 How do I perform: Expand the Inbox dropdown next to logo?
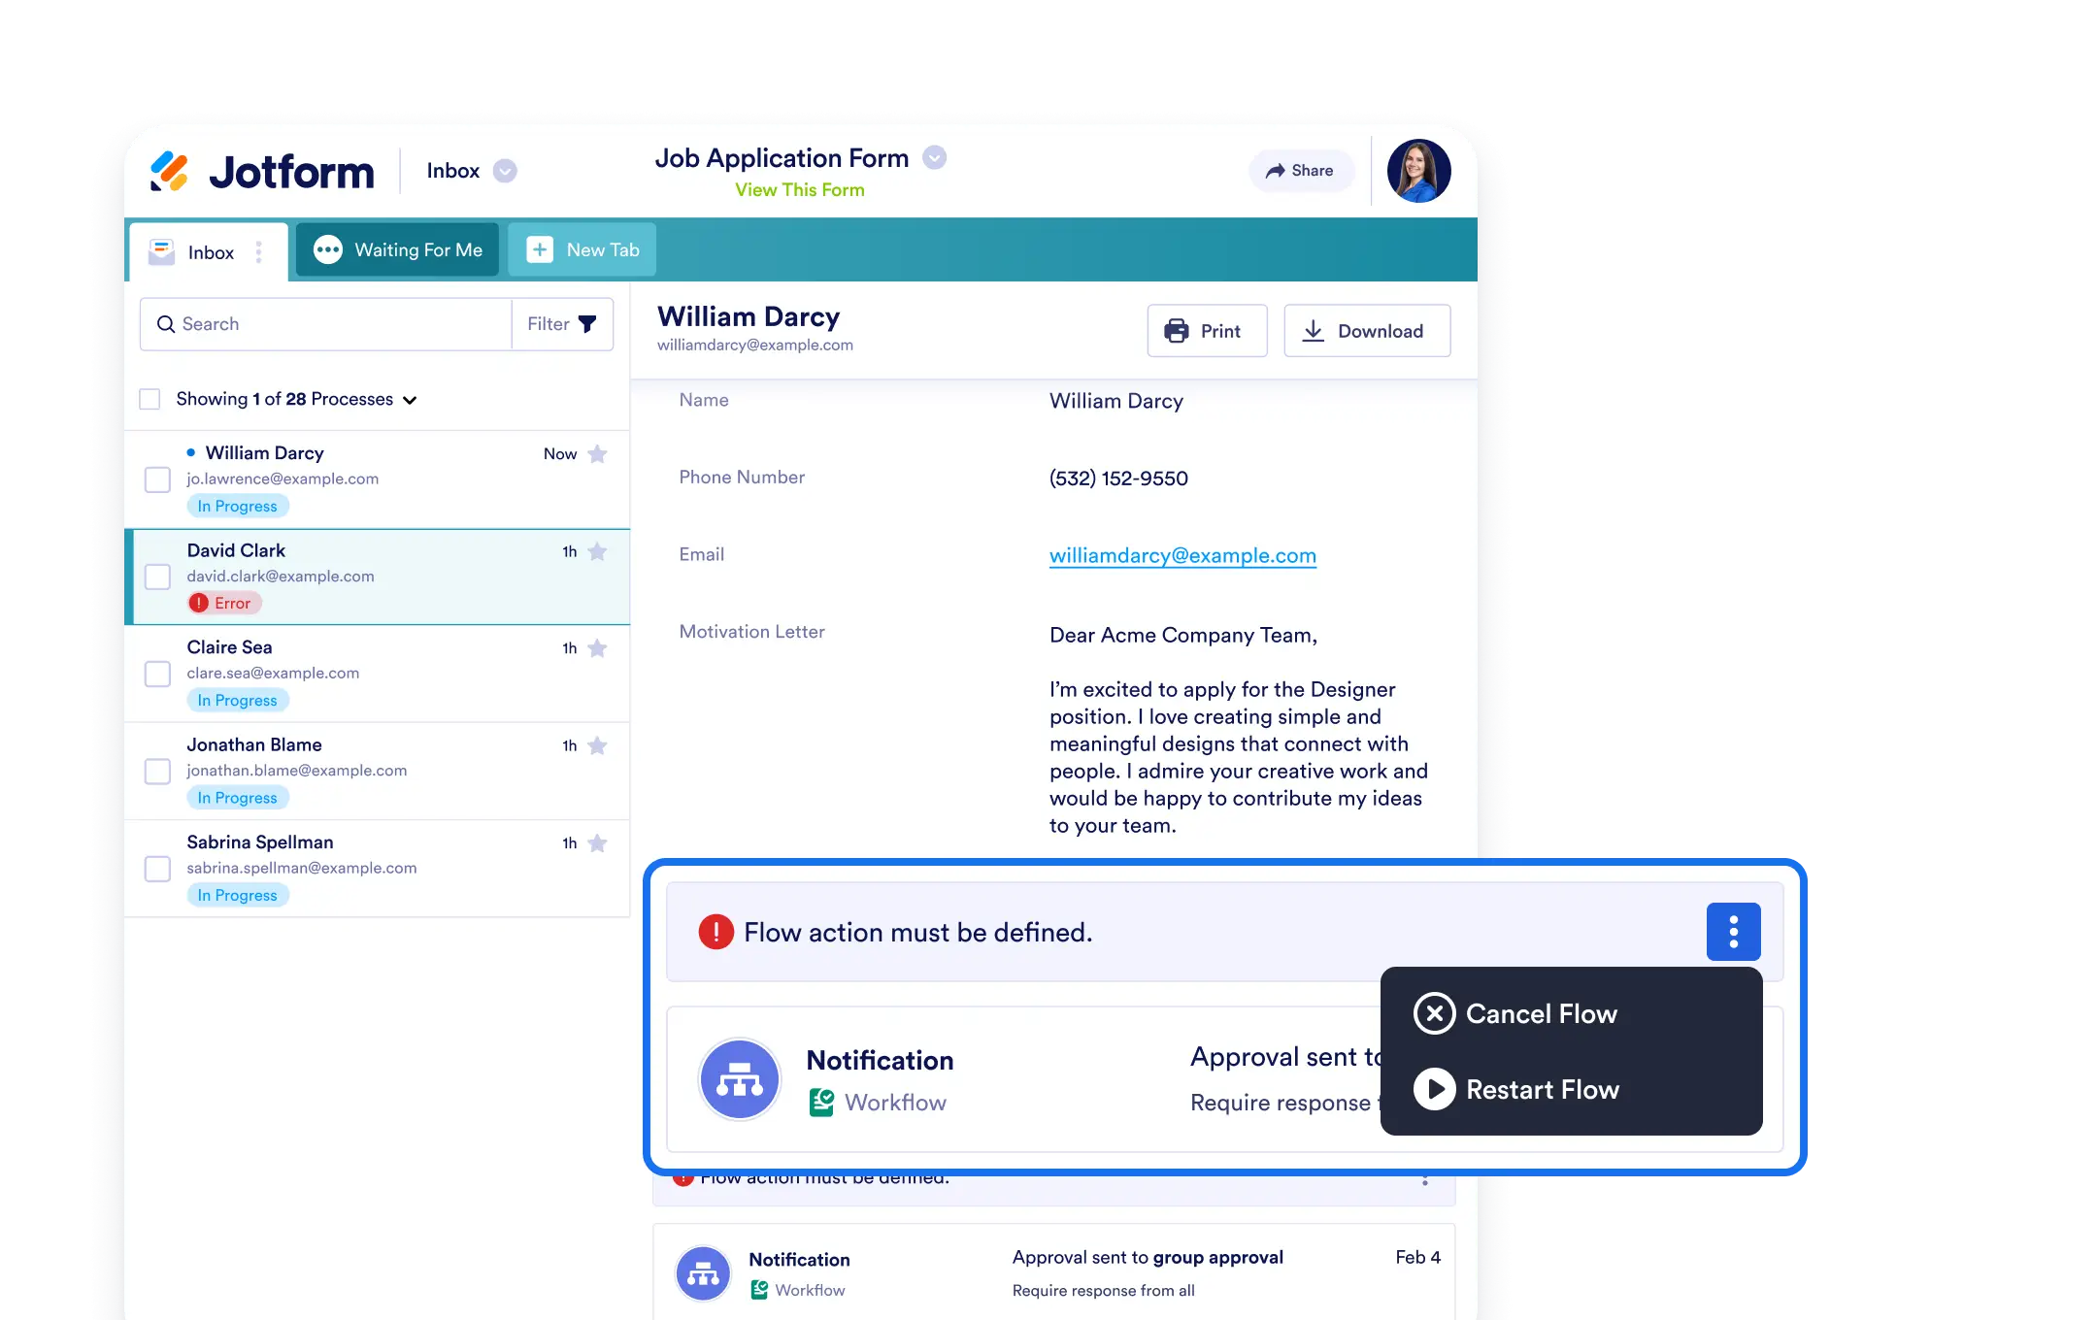(505, 171)
